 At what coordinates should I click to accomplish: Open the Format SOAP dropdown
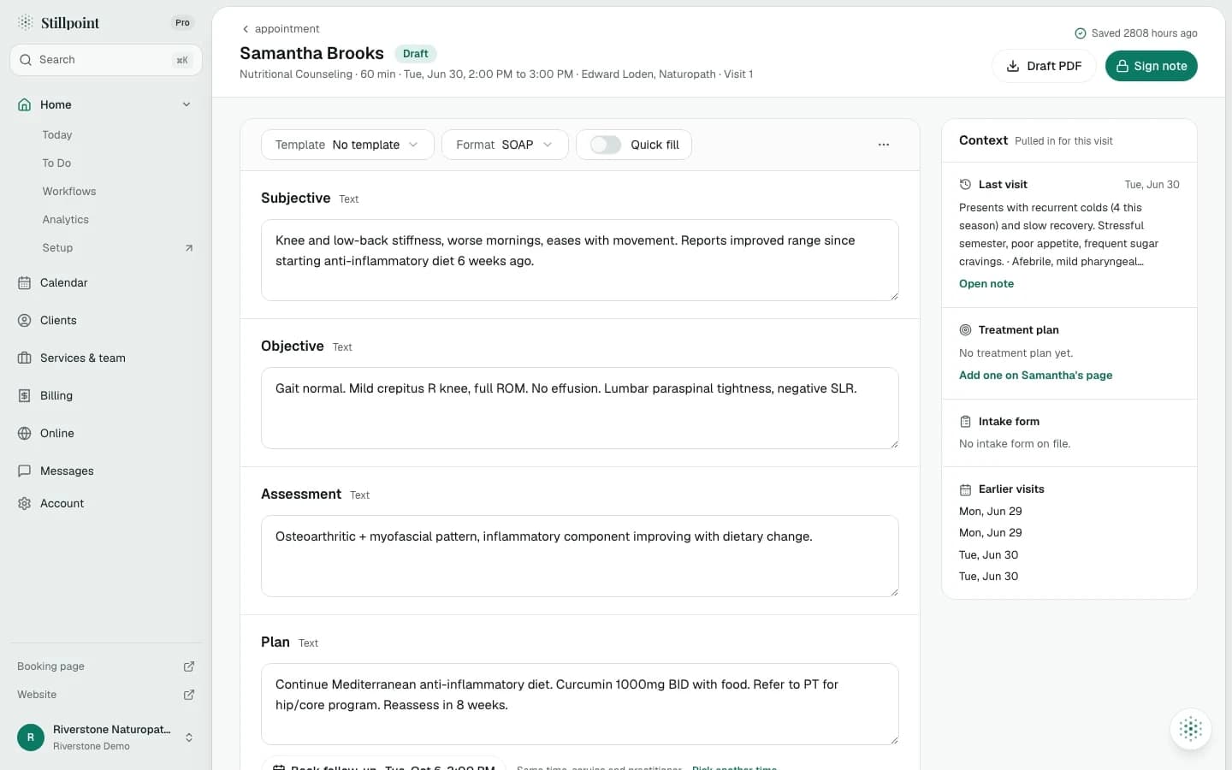505,145
